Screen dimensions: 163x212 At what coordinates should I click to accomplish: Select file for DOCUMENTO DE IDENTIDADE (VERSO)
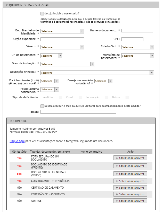coord(130,174)
